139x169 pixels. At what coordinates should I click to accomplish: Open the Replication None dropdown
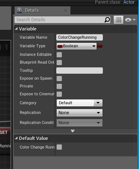[x=79, y=113]
